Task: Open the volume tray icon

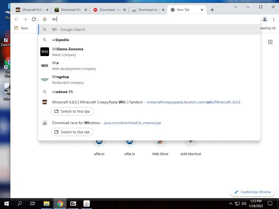Action: (244, 204)
